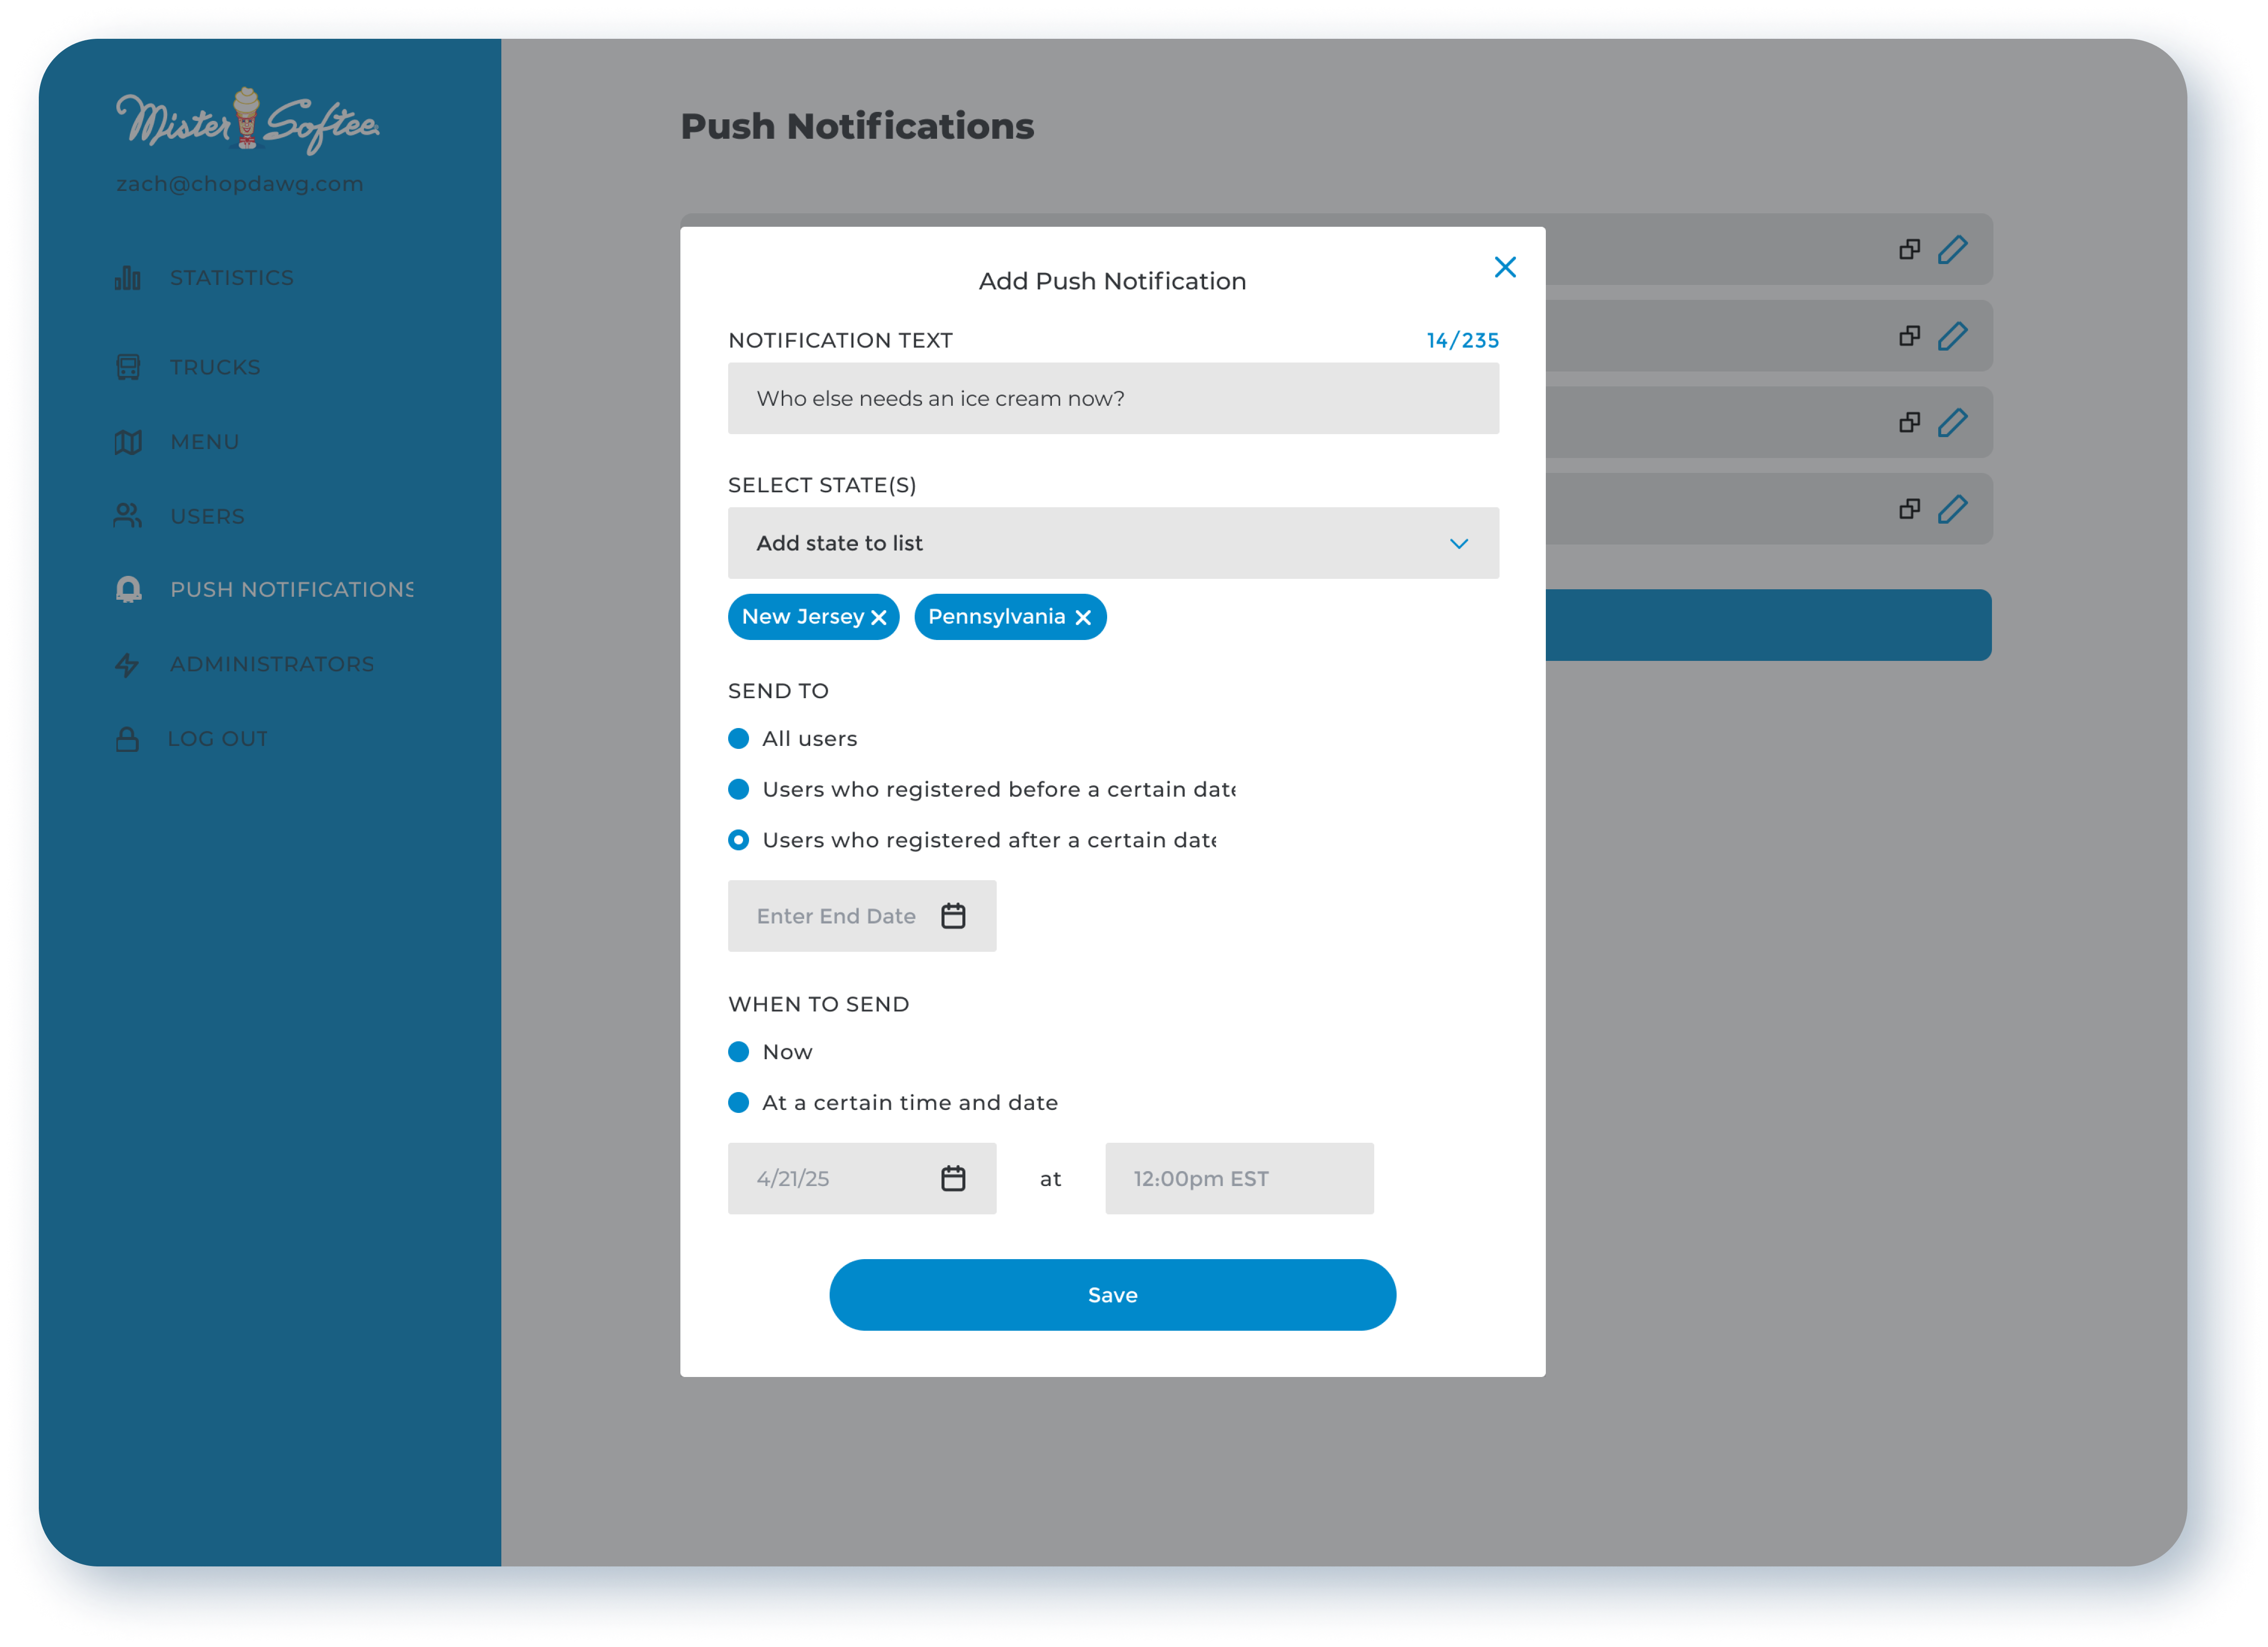The image size is (2268, 1647).
Task: Click the Administrators lightning bolt icon
Action: tap(127, 664)
